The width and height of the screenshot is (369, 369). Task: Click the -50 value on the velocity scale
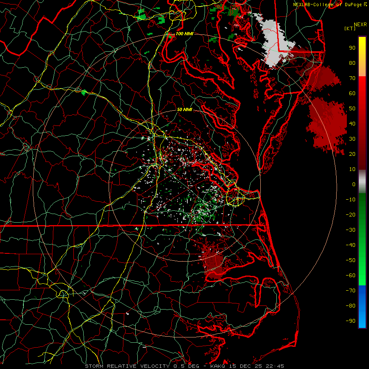[x=351, y=260]
